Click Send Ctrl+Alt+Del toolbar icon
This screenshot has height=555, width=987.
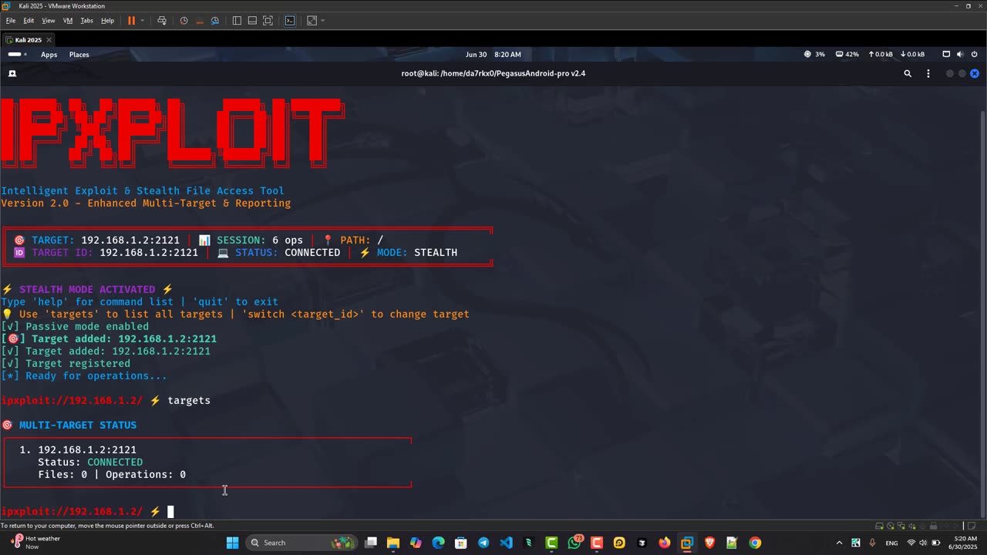click(x=162, y=21)
